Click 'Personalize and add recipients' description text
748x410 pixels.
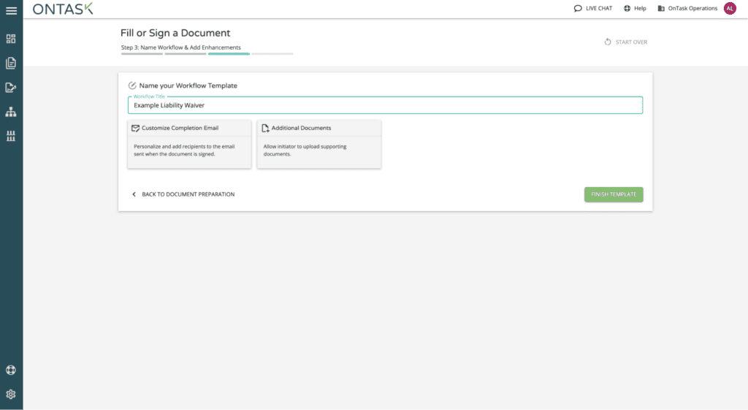(184, 151)
